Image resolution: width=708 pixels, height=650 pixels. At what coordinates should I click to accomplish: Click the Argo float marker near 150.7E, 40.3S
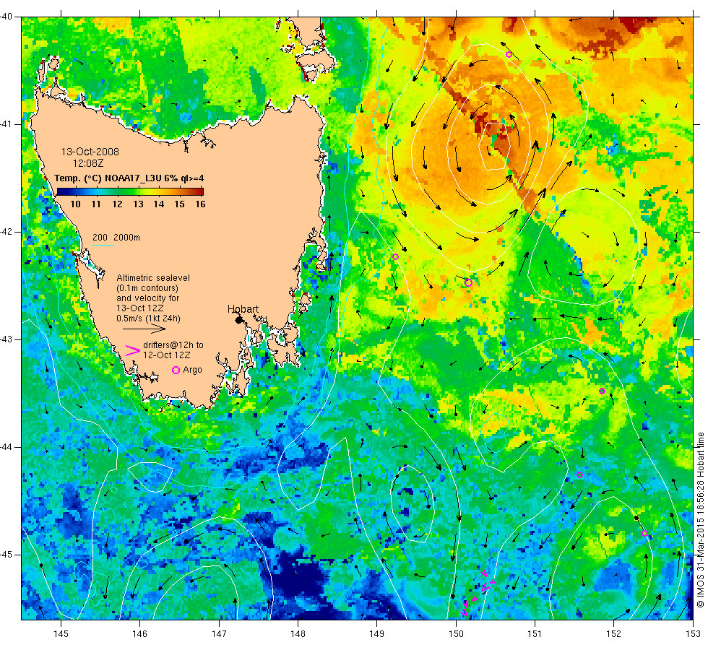[x=509, y=55]
